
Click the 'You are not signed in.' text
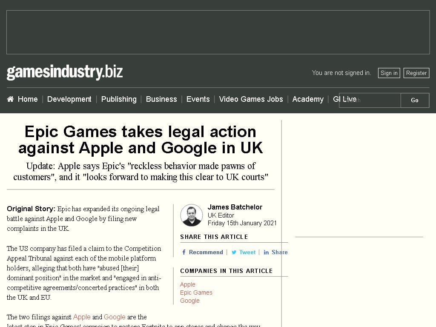click(341, 73)
